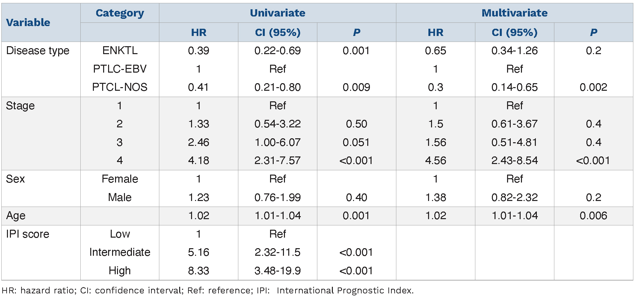The height and width of the screenshot is (299, 635).
Task: Click the Variable column header
Action: point(28,22)
